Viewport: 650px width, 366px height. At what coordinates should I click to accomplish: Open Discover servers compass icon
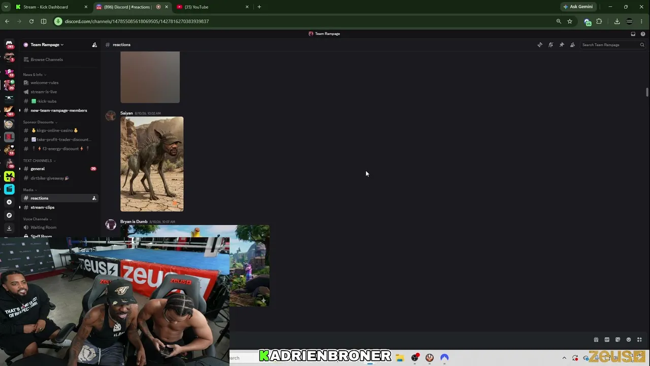coord(9,215)
